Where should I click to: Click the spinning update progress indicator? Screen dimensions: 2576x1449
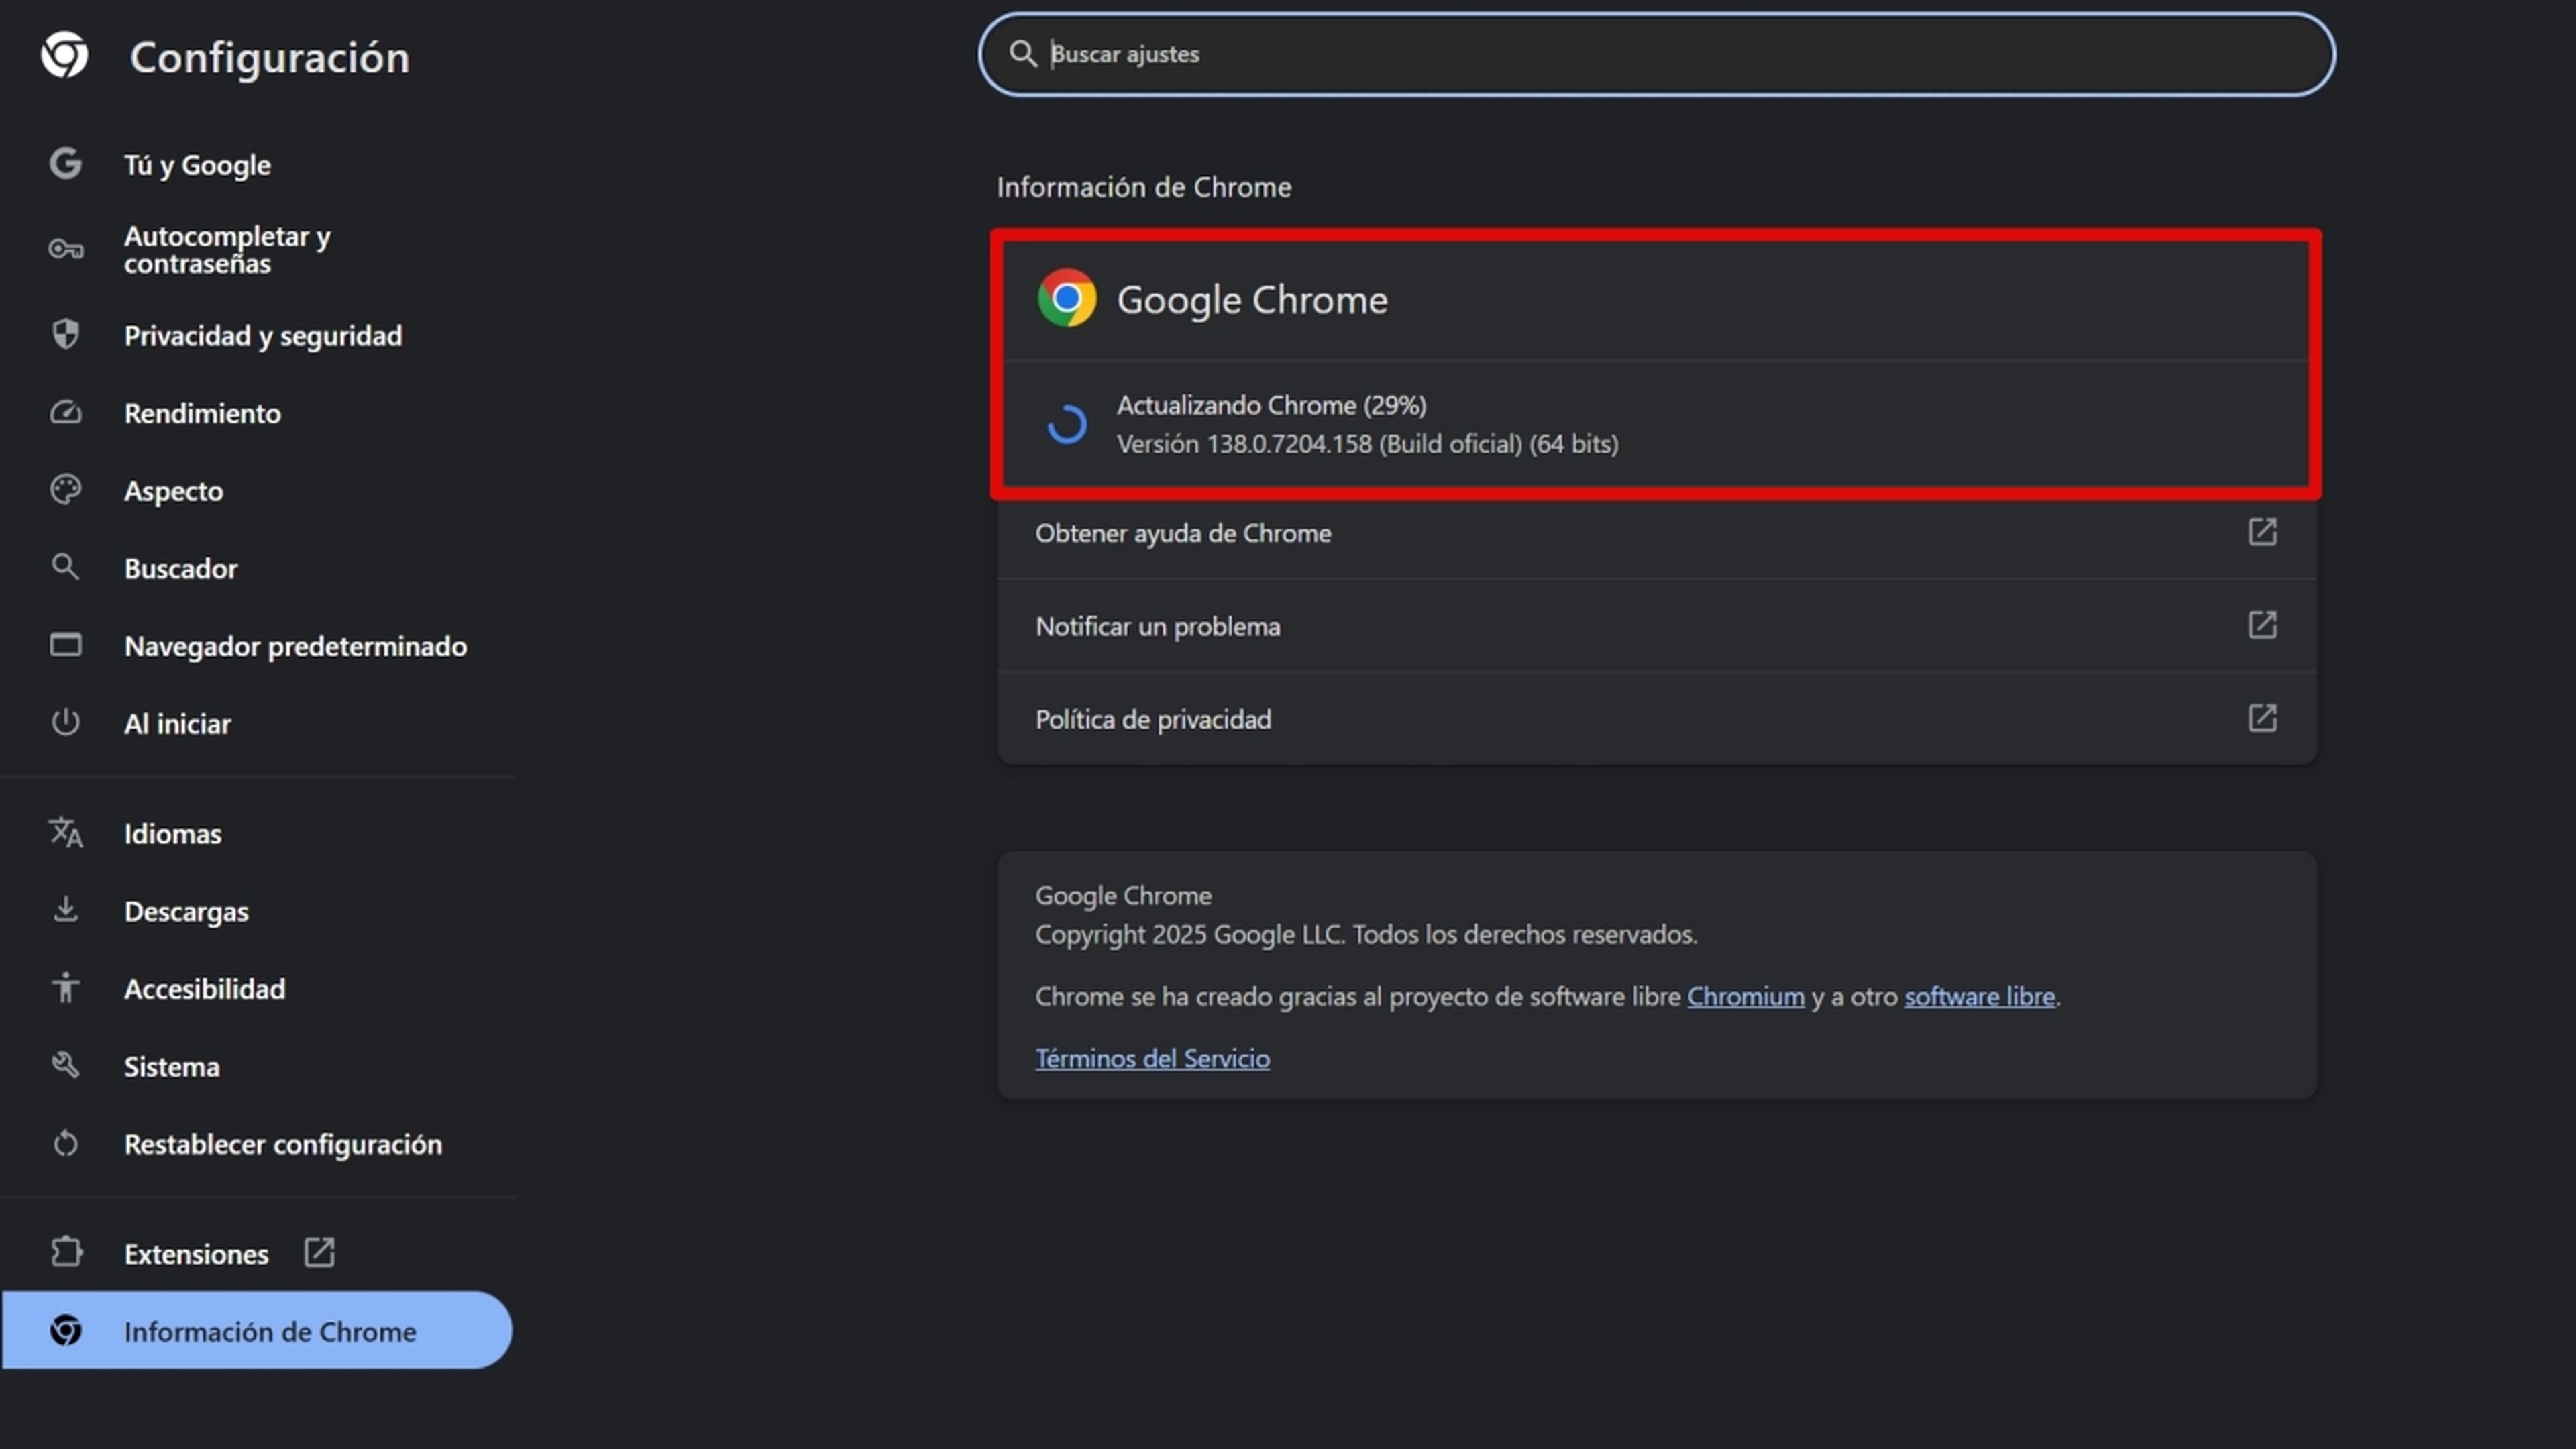[1066, 424]
